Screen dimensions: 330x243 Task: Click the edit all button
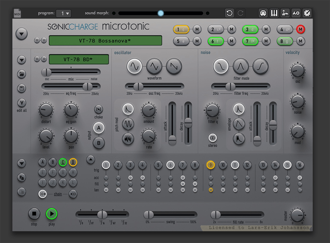point(21,103)
